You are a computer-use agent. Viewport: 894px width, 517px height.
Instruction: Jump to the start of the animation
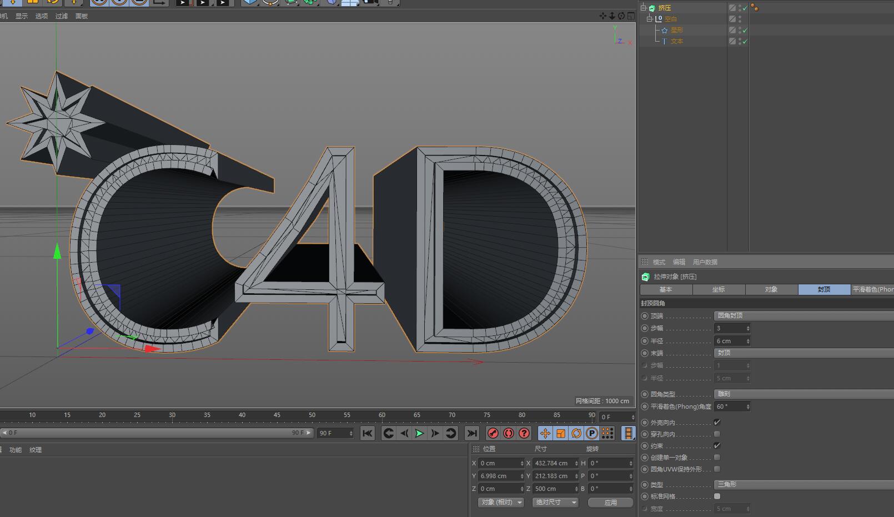pos(367,434)
